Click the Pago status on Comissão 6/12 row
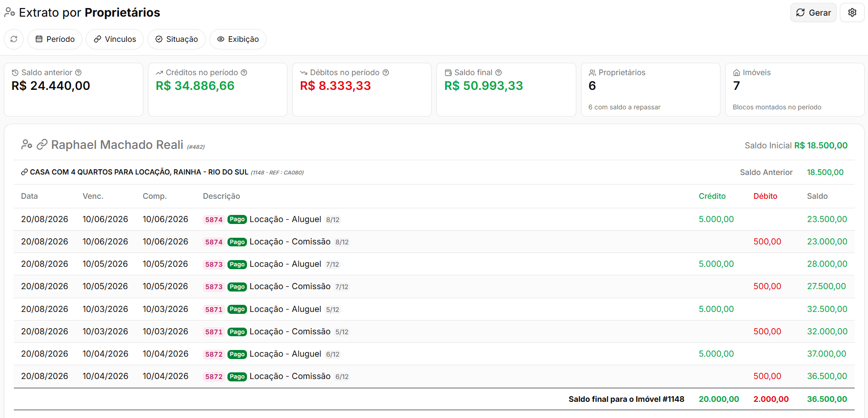The image size is (868, 418). (x=237, y=377)
